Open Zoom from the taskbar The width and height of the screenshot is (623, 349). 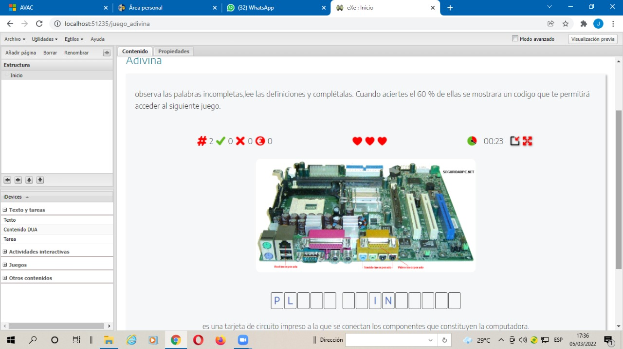click(242, 340)
